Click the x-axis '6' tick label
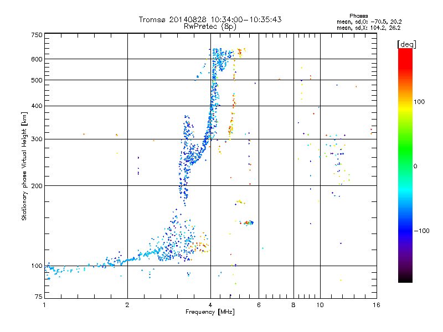443x332 pixels. (x=259, y=305)
